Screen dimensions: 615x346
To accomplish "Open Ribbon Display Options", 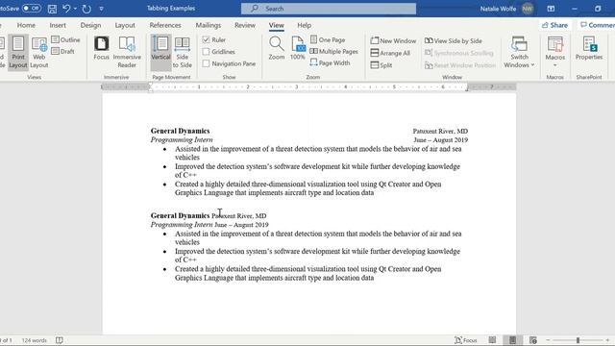I will click(551, 9).
